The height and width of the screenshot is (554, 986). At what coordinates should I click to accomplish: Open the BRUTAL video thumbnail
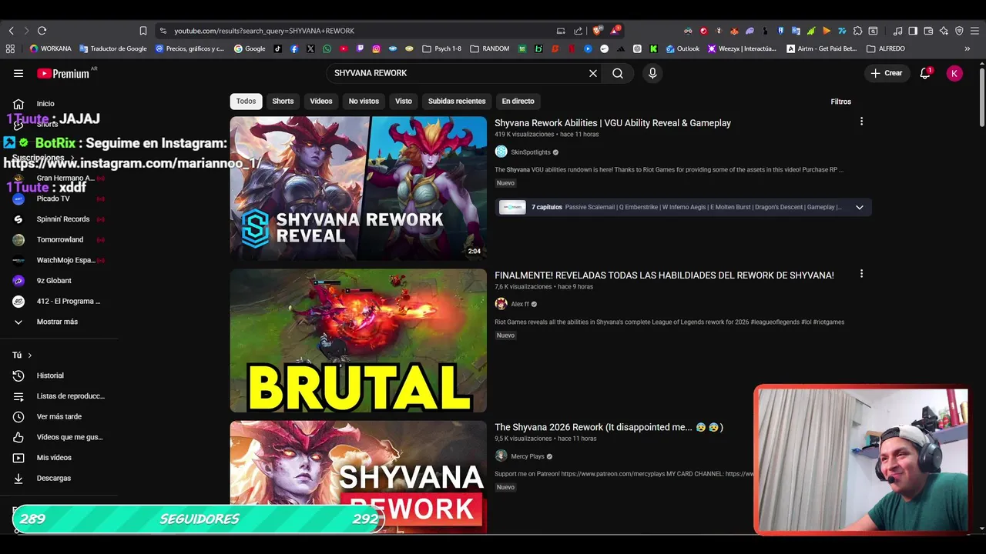[x=358, y=341]
